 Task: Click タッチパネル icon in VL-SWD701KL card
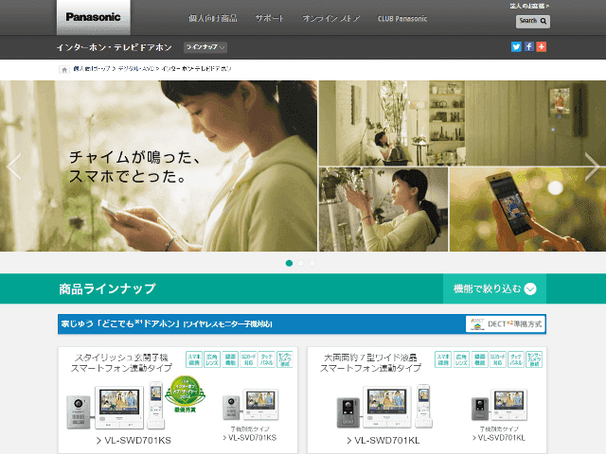tap(515, 359)
